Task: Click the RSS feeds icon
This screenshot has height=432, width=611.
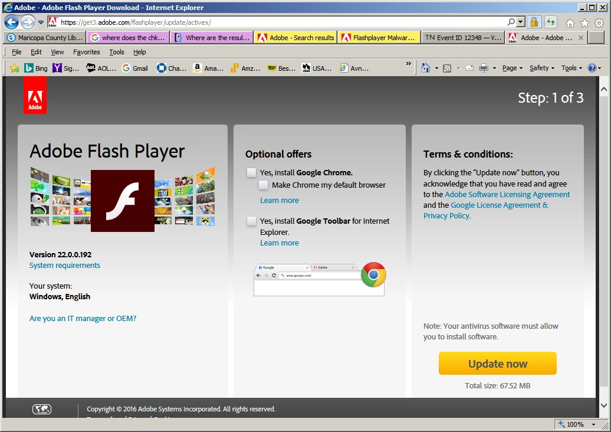Action: tap(447, 68)
